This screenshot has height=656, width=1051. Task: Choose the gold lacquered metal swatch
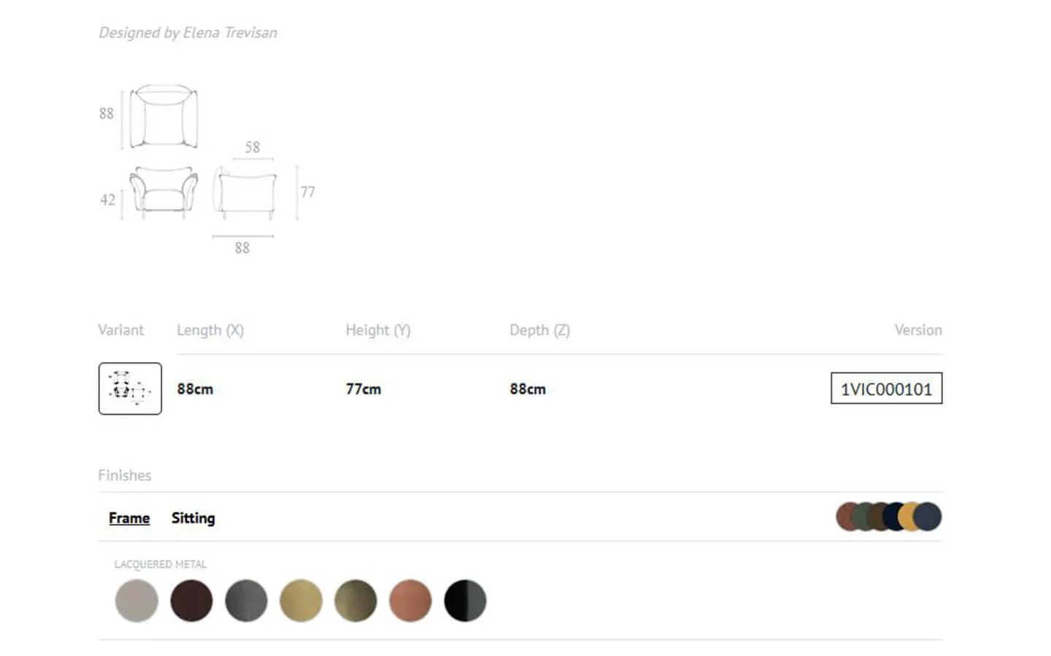301,601
